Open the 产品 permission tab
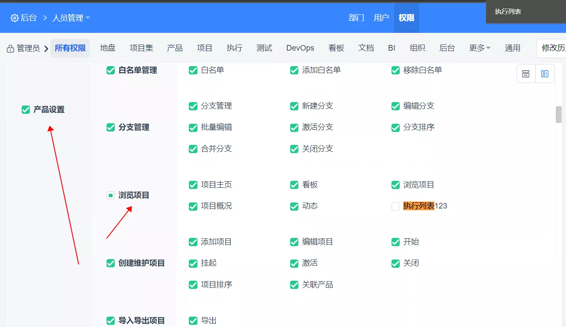This screenshot has width=566, height=327. coord(175,48)
